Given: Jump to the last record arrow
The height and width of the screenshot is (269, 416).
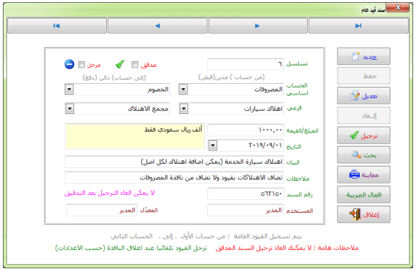Looking at the screenshot, I should coord(358,26).
